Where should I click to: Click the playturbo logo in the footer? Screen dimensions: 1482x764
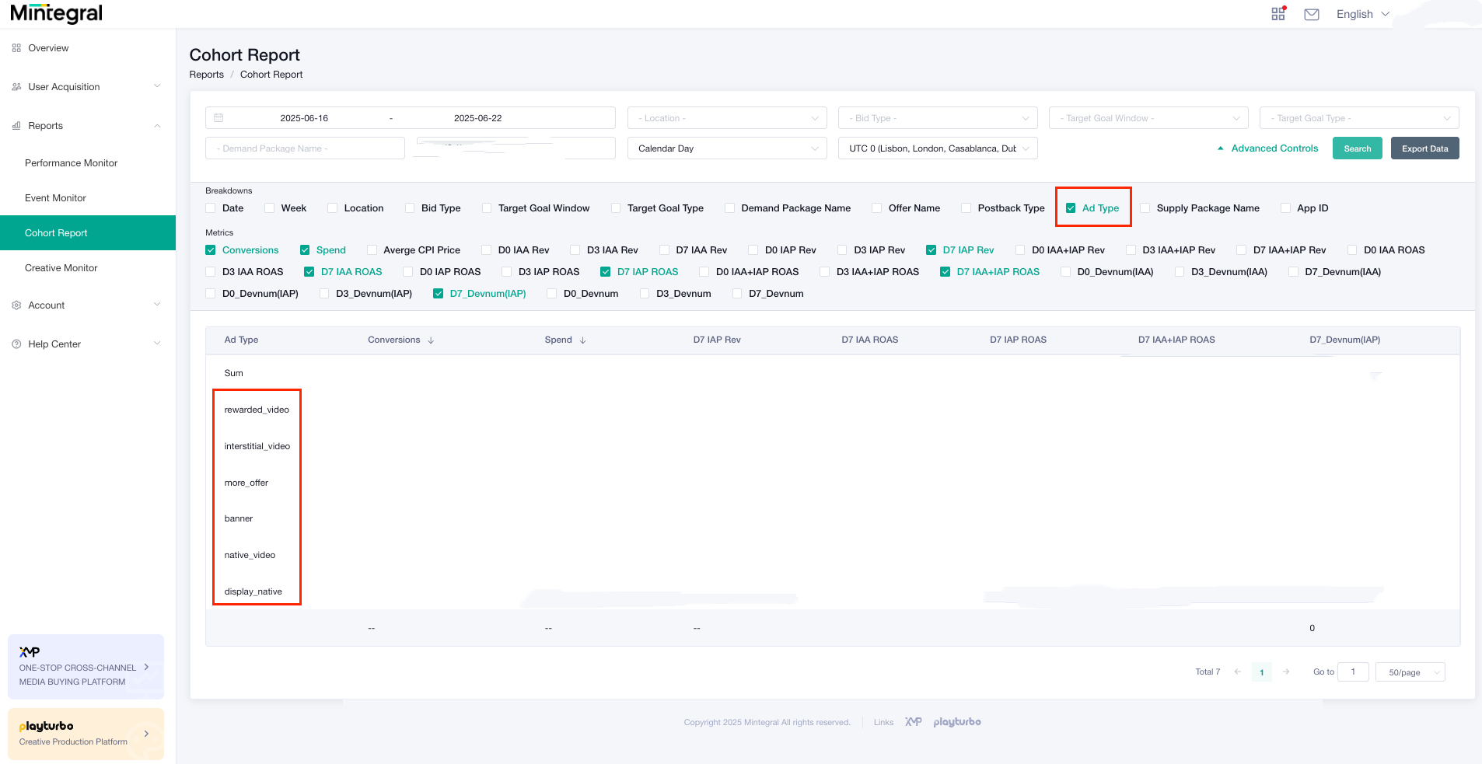click(957, 721)
